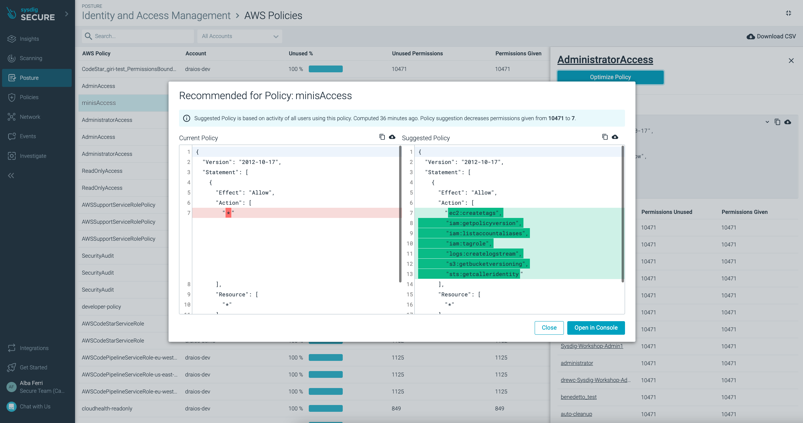Viewport: 803px width, 423px height.
Task: Copy policy in AdministratorAccess side panel
Action: click(x=777, y=122)
